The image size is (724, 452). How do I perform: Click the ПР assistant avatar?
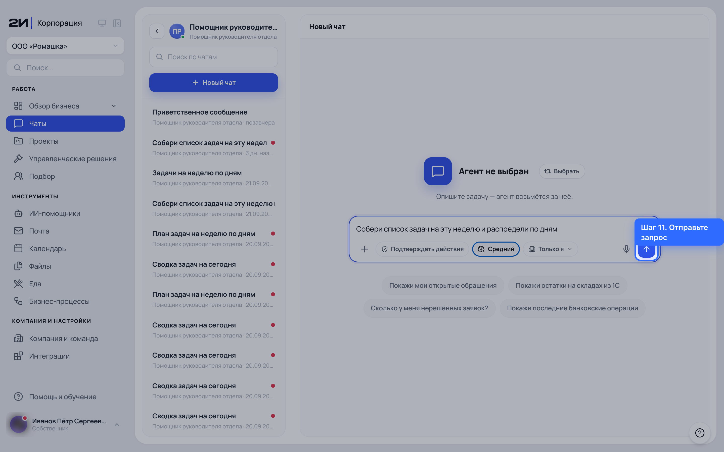coord(177,31)
